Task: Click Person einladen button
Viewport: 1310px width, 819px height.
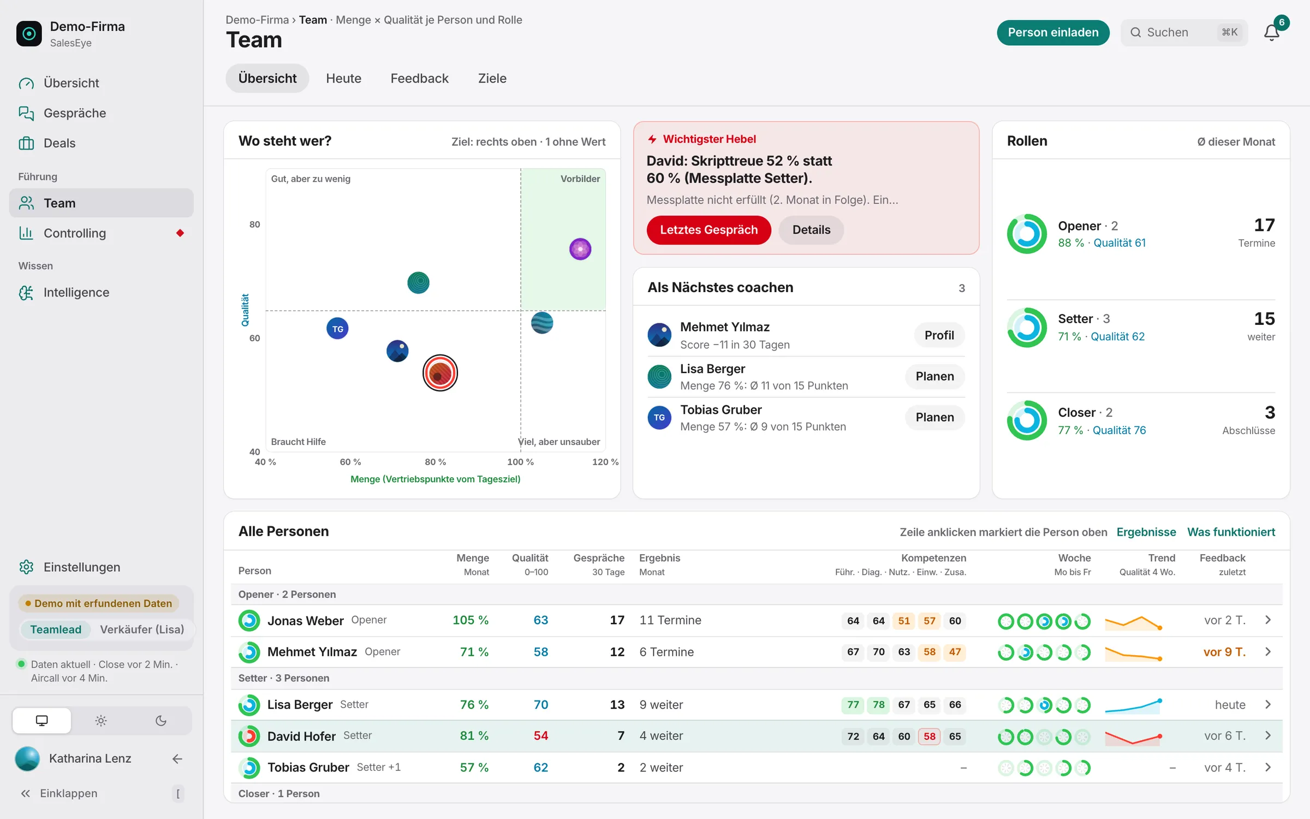Action: (x=1053, y=33)
